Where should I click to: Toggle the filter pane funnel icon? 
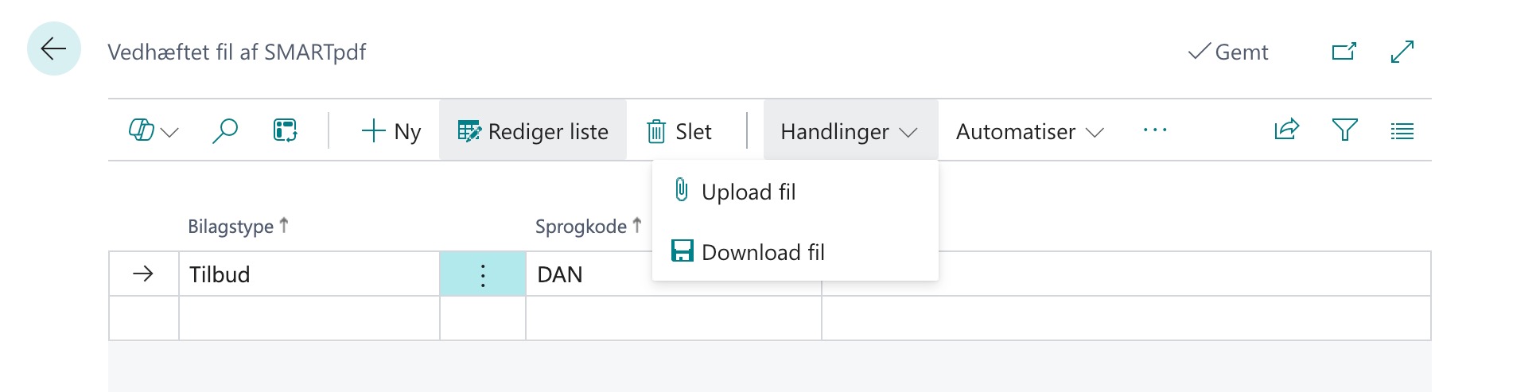1344,130
